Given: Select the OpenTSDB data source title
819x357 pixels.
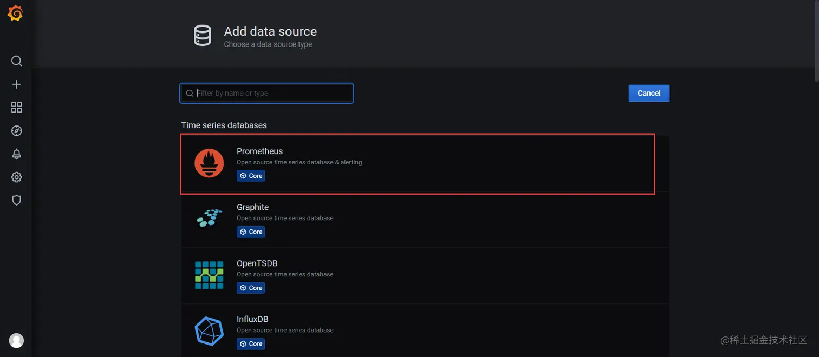Looking at the screenshot, I should click(x=257, y=263).
